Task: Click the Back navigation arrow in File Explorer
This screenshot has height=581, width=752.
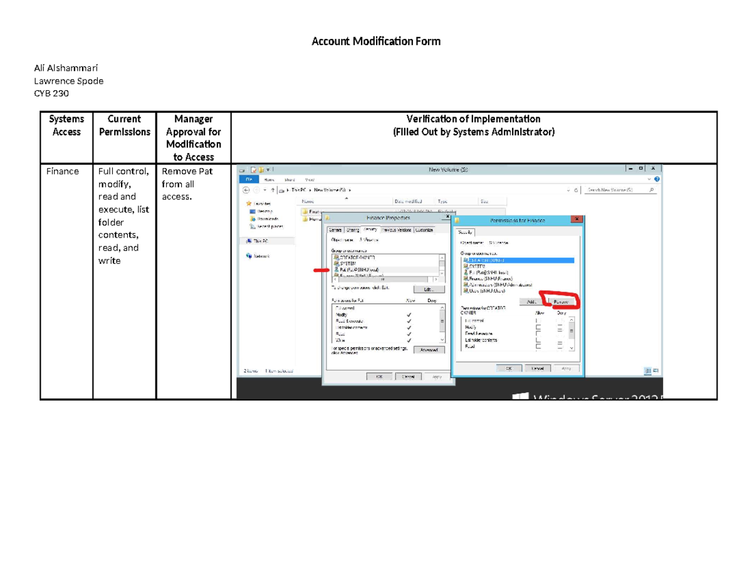Action: pyautogui.click(x=247, y=190)
